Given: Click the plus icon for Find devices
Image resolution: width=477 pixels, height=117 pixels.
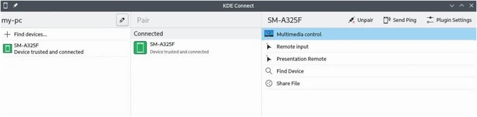Looking at the screenshot, I should [x=7, y=34].
